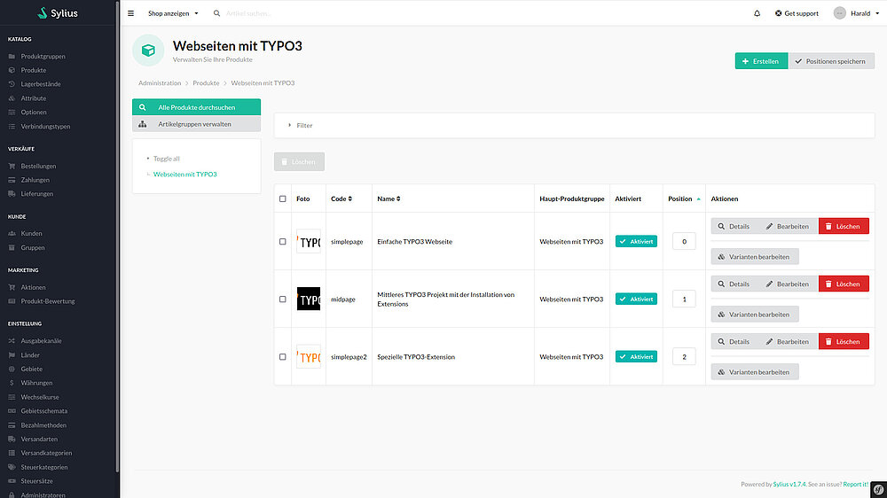
Task: Click the Produkt-Bewertung icon
Action: [x=12, y=301]
